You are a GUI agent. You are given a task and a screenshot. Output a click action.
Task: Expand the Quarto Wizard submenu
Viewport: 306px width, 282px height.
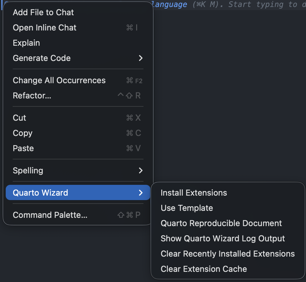tap(40, 192)
